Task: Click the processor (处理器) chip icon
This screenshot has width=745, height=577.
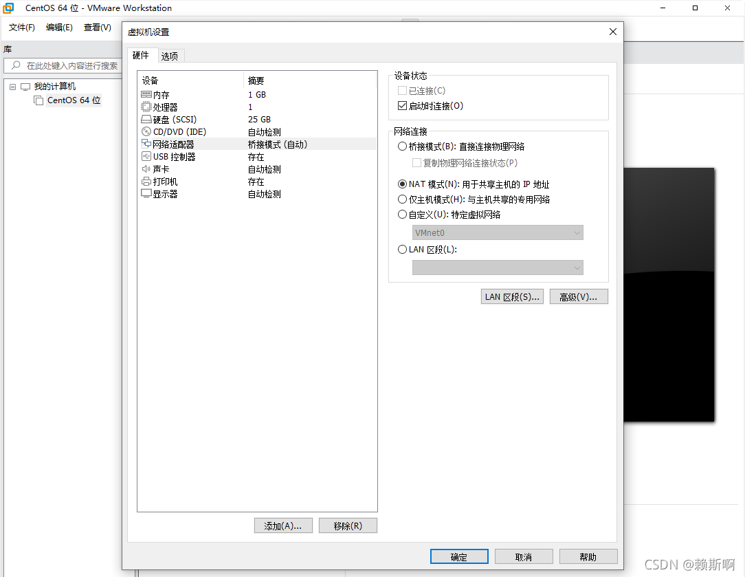Action: tap(146, 107)
